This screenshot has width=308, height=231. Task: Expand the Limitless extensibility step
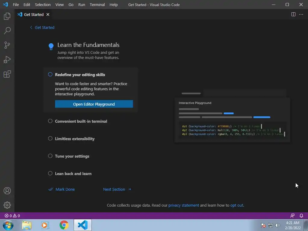(75, 139)
